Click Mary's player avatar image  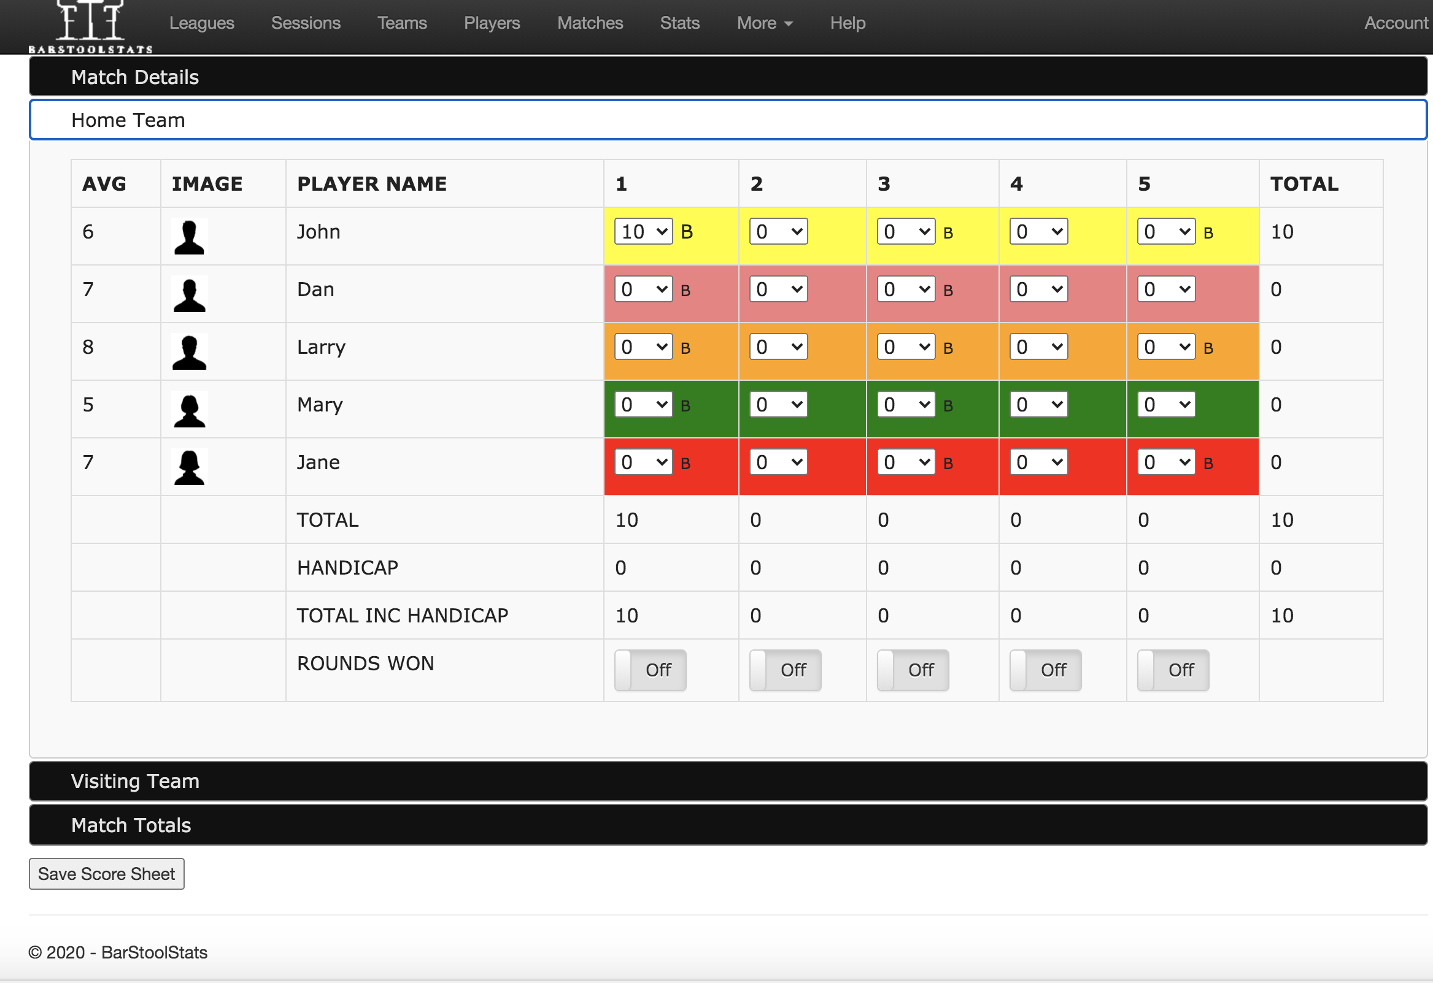click(x=189, y=409)
